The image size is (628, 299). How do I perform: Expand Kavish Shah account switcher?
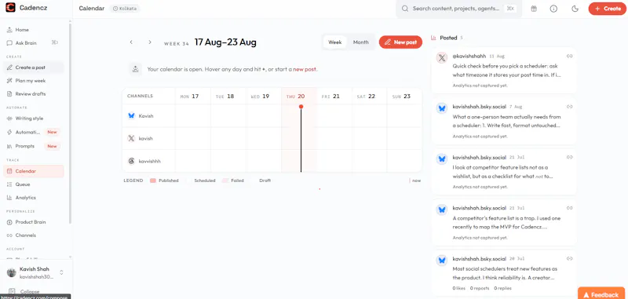pos(61,272)
